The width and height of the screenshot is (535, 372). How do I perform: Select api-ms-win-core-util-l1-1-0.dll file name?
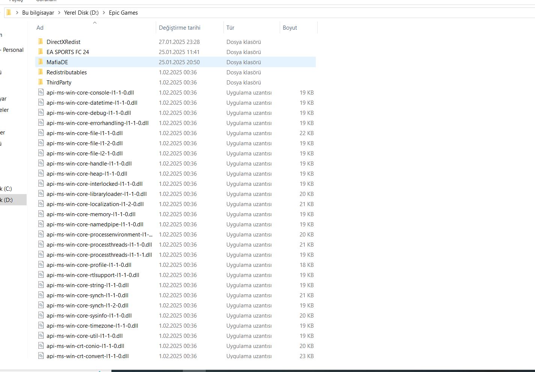[84, 336]
